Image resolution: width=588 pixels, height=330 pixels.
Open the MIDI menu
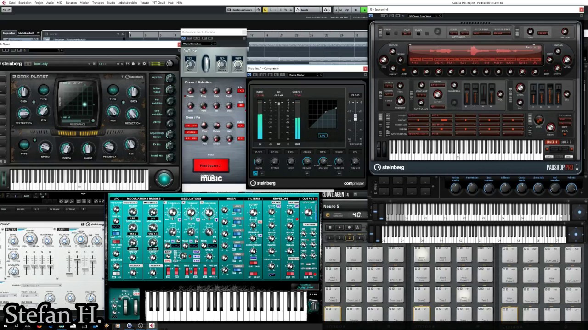[60, 3]
